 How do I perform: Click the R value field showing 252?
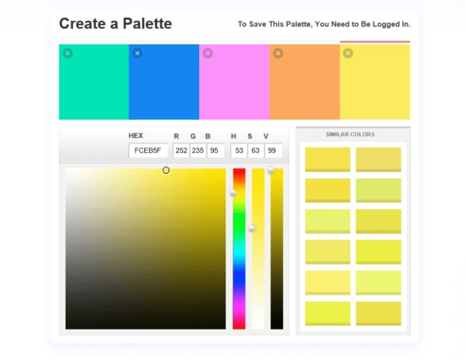pyautogui.click(x=181, y=150)
